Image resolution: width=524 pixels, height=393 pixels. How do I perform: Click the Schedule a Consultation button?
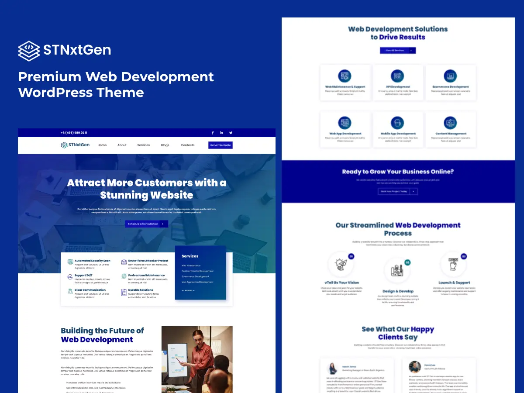click(x=147, y=224)
